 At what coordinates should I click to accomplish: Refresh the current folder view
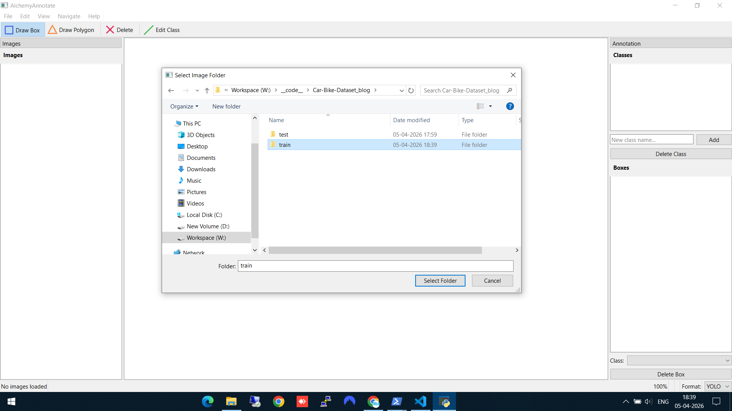[411, 90]
